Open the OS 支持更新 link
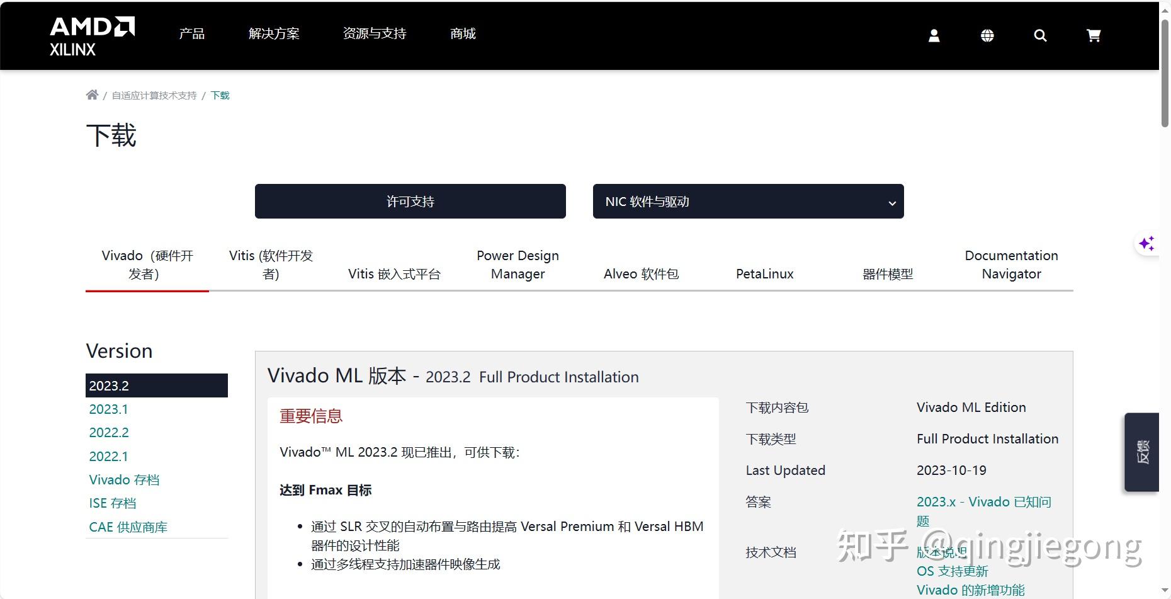1171x599 pixels. tap(952, 571)
